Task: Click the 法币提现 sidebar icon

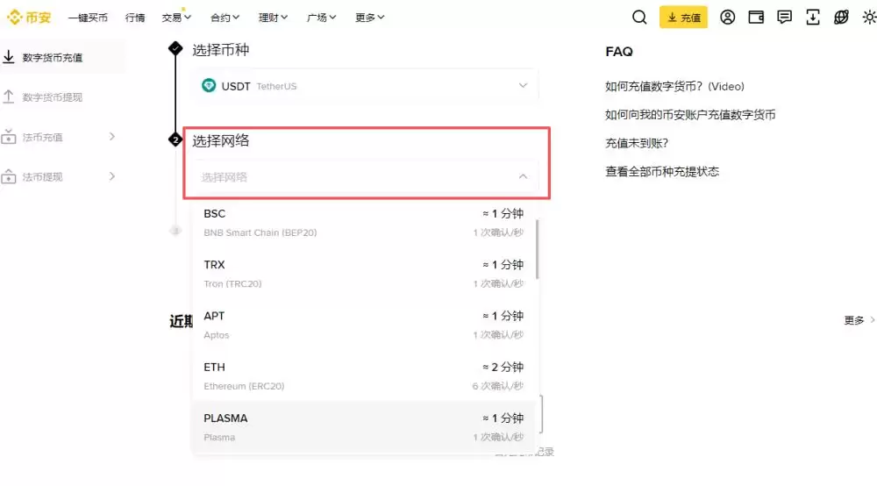Action: (9, 176)
